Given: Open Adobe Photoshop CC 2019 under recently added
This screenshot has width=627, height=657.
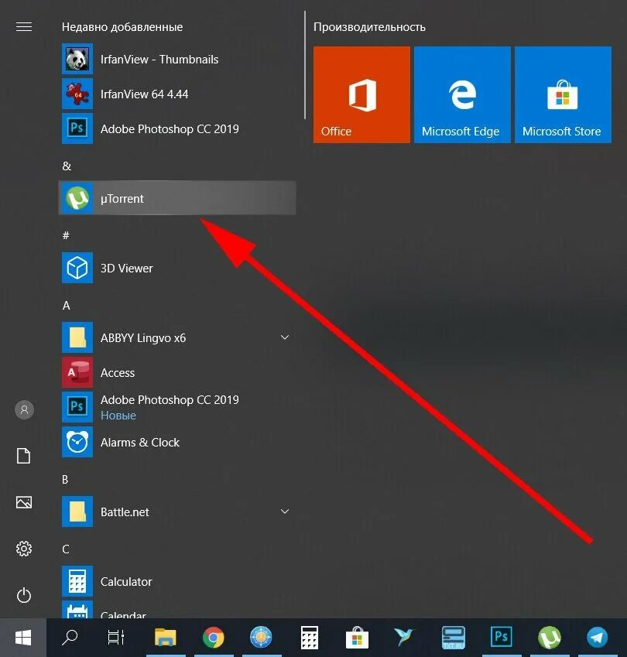Looking at the screenshot, I should pos(177,128).
